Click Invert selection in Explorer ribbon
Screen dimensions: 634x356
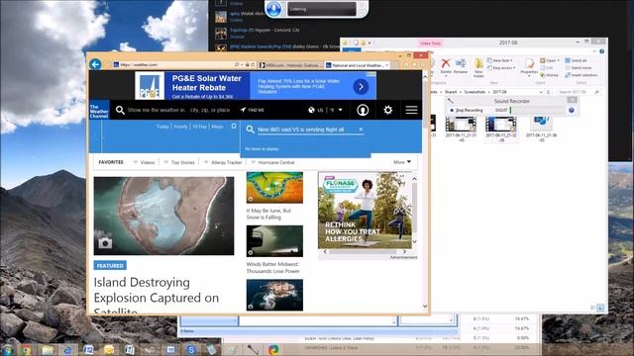click(581, 75)
